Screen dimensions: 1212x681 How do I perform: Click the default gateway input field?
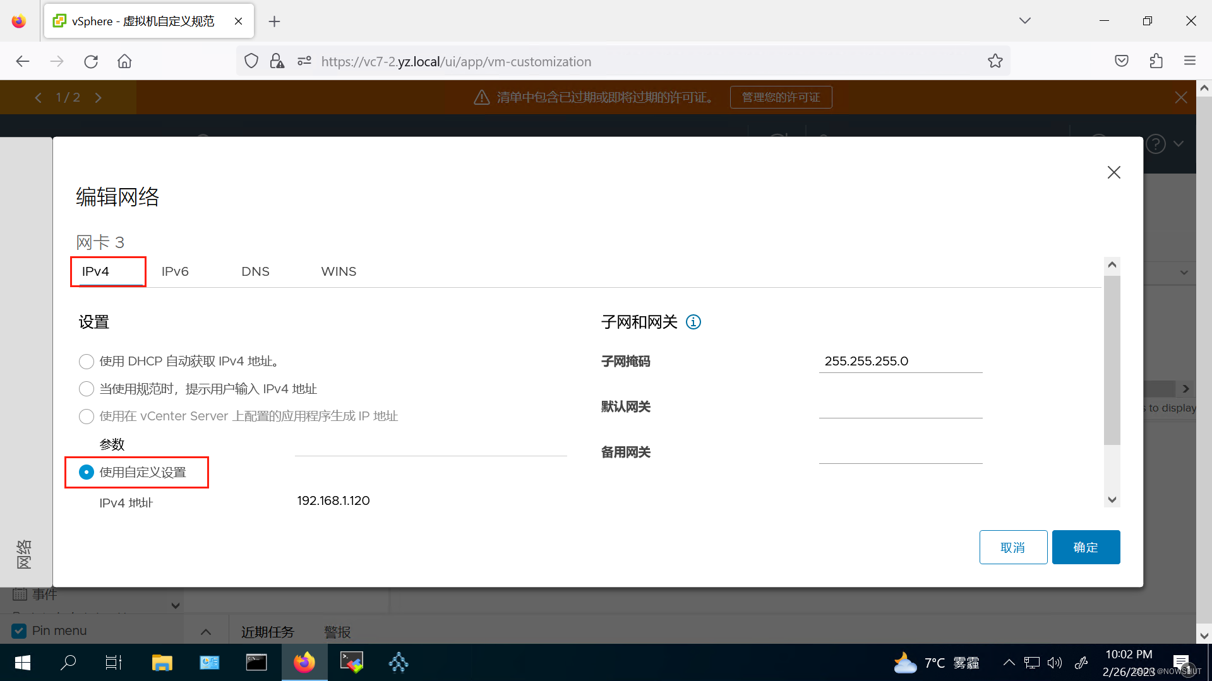901,406
